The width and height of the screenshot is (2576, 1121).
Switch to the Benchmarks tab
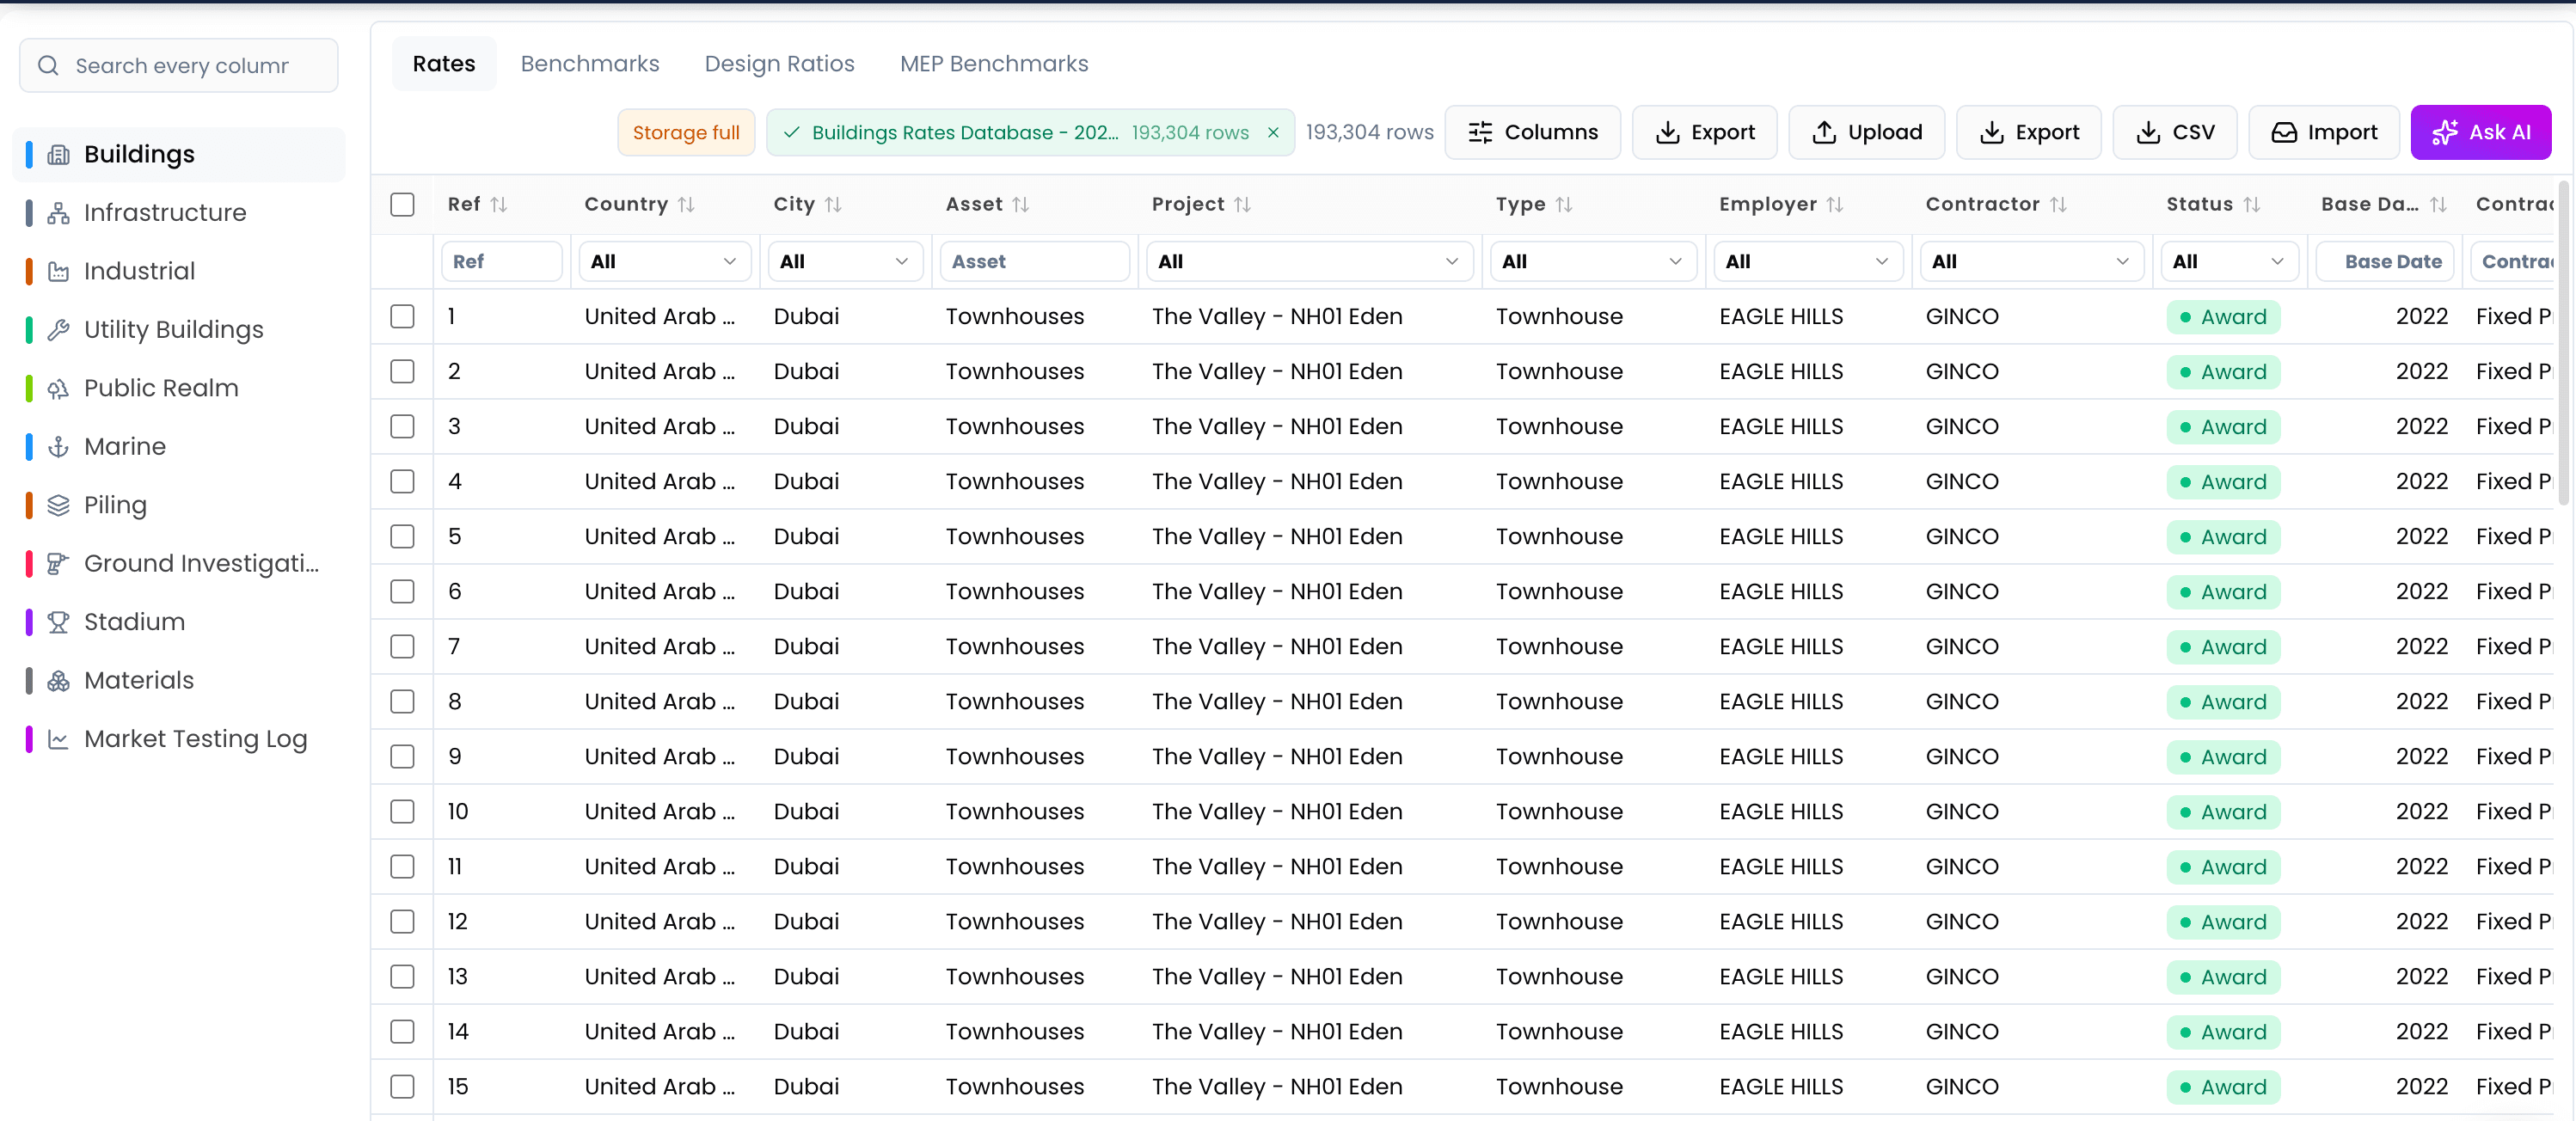point(590,64)
